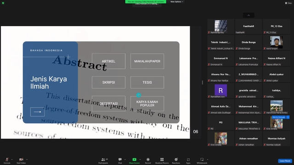Open the Reactions menu
The width and height of the screenshot is (294, 165).
pyautogui.click(x=176, y=160)
